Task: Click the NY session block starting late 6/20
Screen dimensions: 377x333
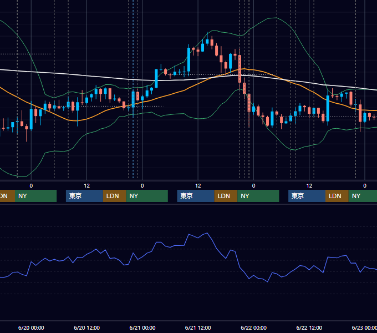Action: pos(147,196)
